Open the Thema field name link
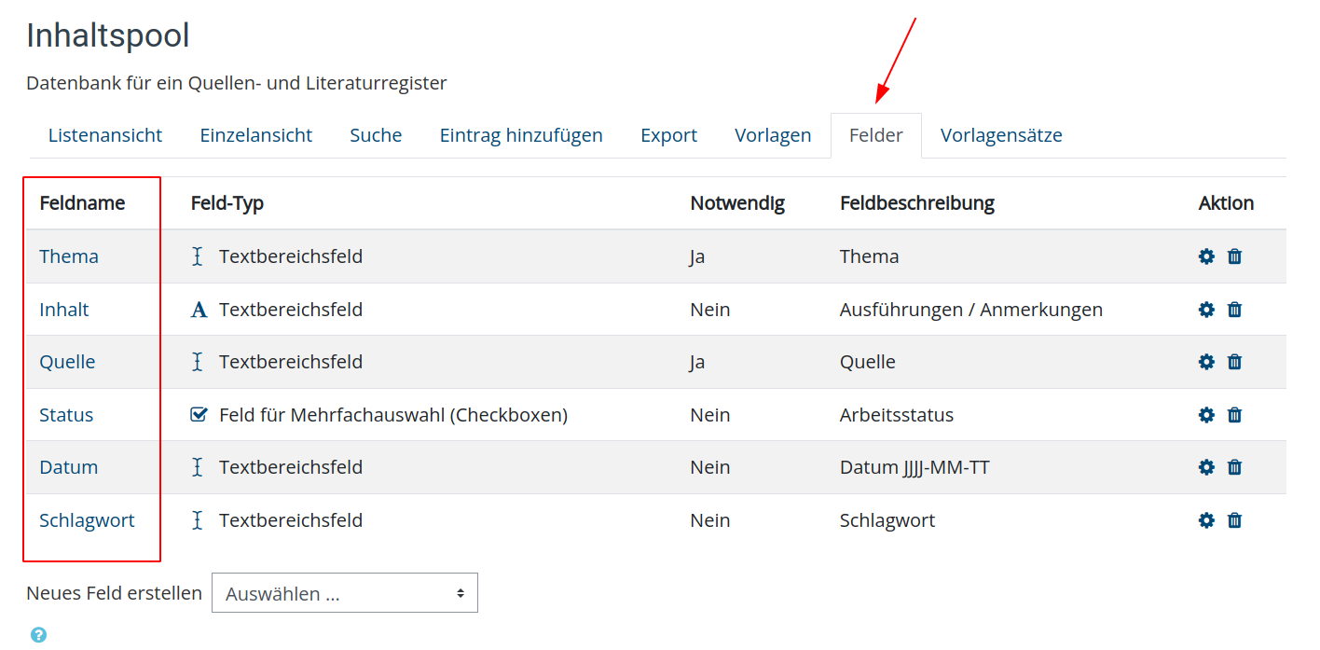Image resolution: width=1320 pixels, height=650 pixels. point(69,256)
